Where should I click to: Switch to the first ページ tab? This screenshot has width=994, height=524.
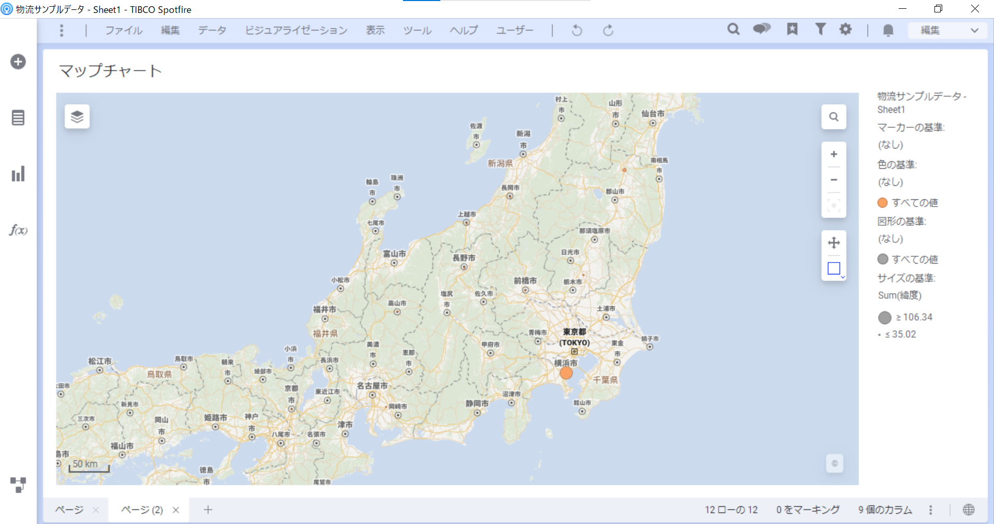pyautogui.click(x=69, y=510)
